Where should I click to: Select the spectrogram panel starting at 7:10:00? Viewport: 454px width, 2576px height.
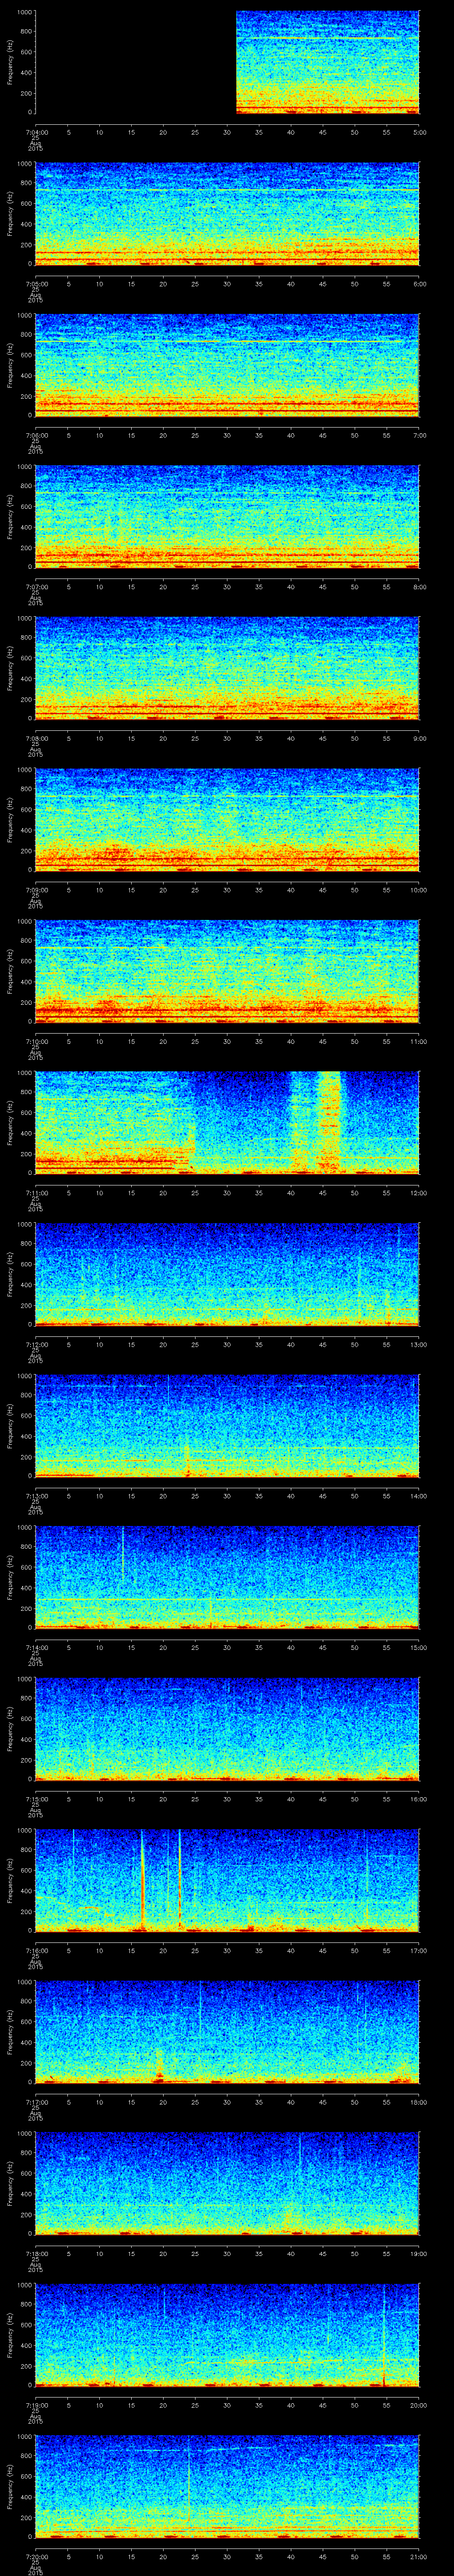pyautogui.click(x=227, y=971)
